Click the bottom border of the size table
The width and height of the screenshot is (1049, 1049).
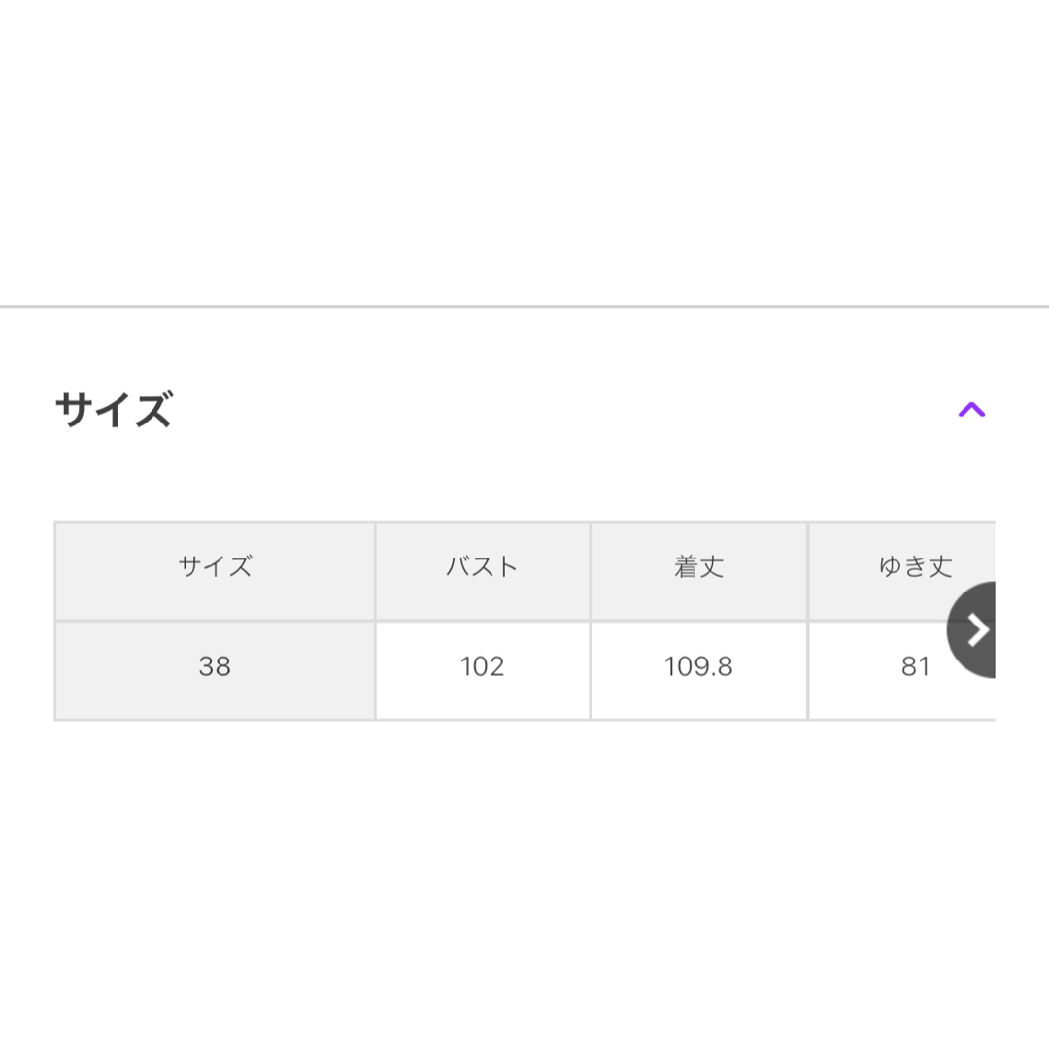click(524, 720)
